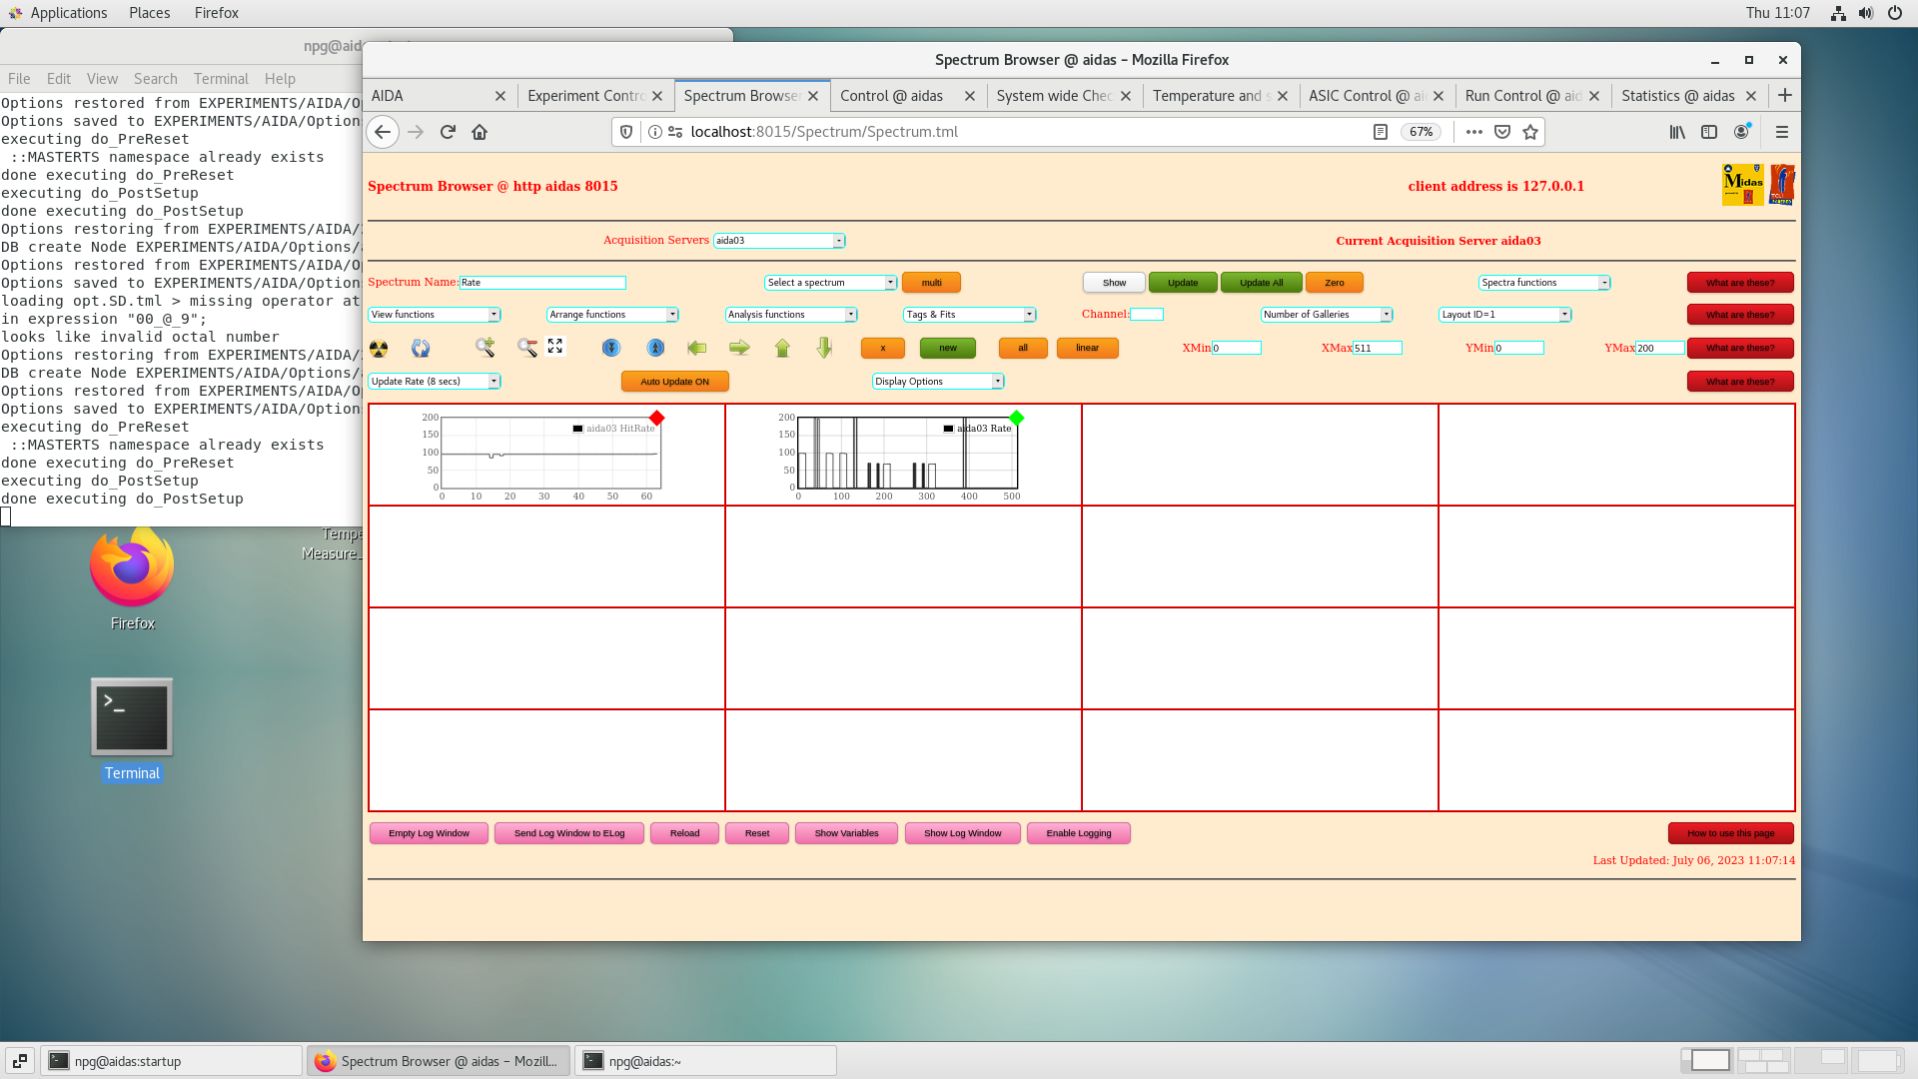
Task: Click the blue refresh arrows icon
Action: click(x=421, y=349)
